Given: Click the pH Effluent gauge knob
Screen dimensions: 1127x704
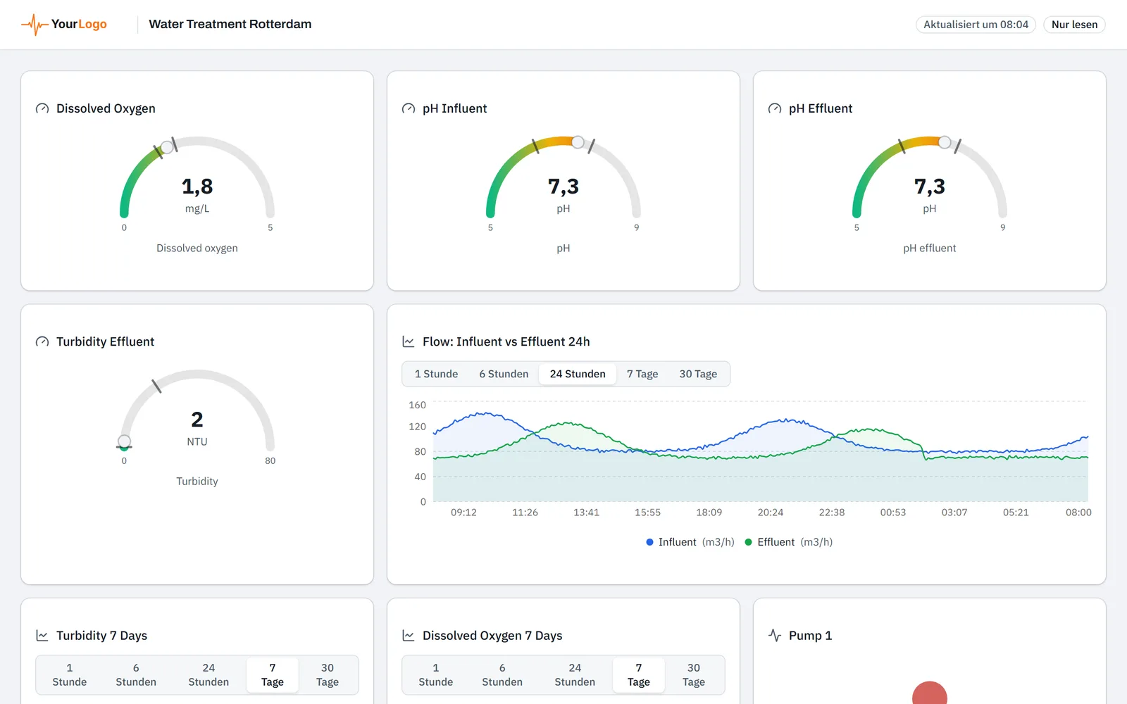Looking at the screenshot, I should tap(945, 142).
